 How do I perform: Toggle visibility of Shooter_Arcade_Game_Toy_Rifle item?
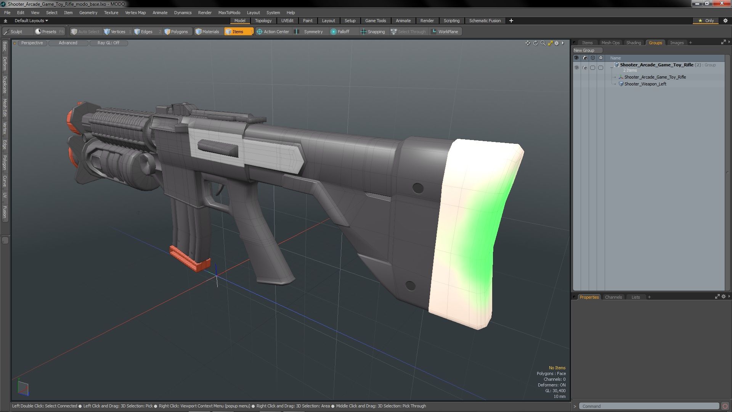pos(577,77)
